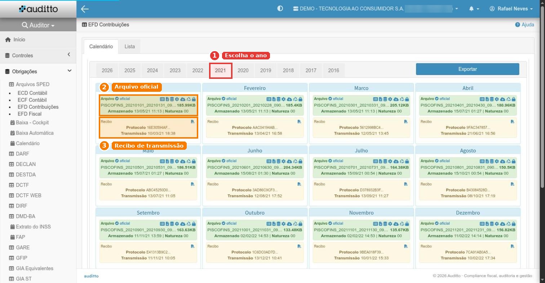Viewport: 545px width, 283px height.
Task: Open the DEMO company selector dropdown
Action: pos(375,9)
